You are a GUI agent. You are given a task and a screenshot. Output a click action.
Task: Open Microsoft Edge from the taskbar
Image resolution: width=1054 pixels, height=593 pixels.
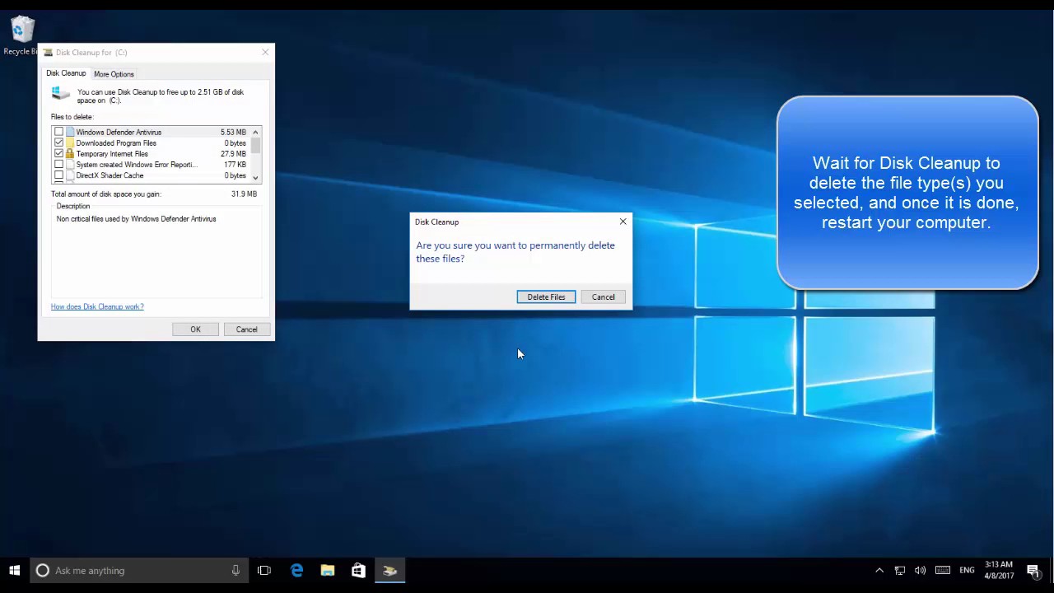point(296,570)
